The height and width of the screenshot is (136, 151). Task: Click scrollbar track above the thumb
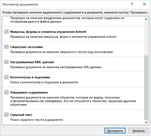point(146,38)
